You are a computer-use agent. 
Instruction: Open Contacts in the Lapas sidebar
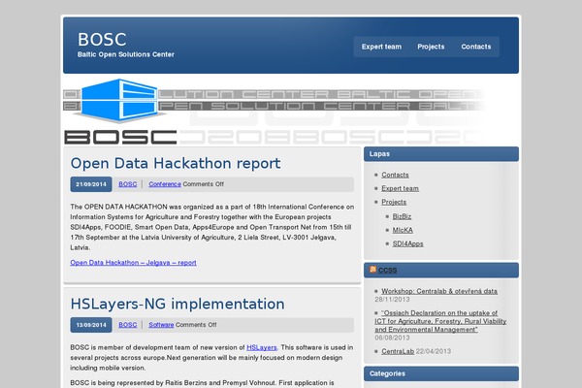pos(395,175)
